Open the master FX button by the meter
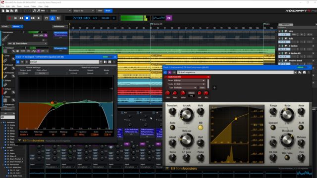317x178 pixels. pyautogui.click(x=169, y=18)
